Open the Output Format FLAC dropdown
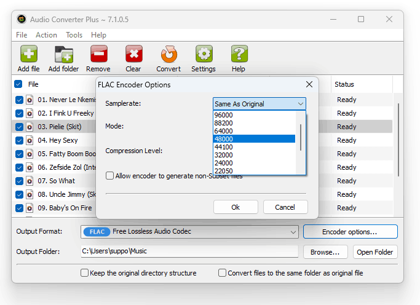The height and width of the screenshot is (305, 420). click(x=189, y=232)
